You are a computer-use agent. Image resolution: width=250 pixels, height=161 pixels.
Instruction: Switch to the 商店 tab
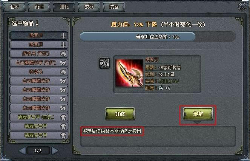click(x=39, y=7)
